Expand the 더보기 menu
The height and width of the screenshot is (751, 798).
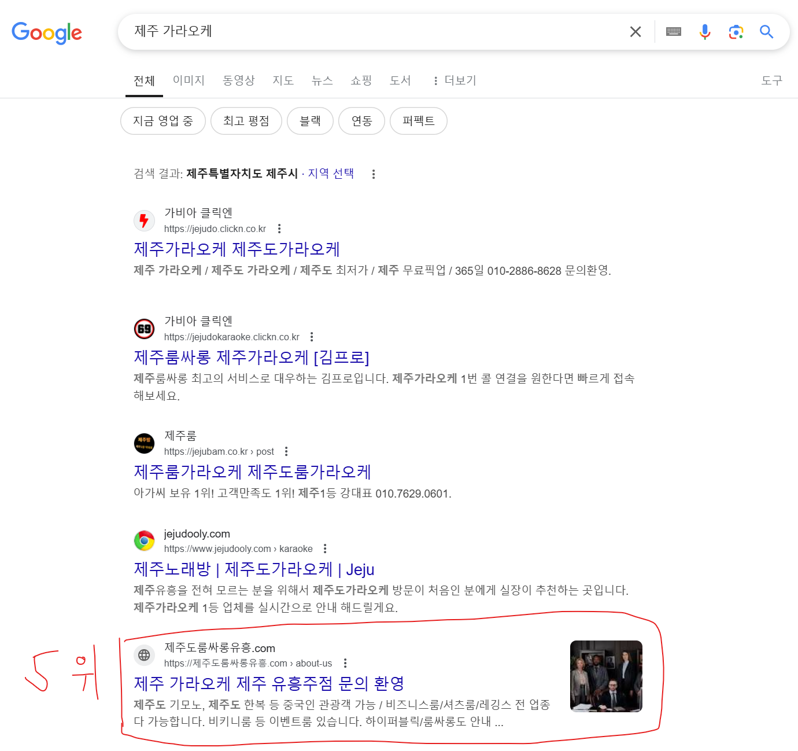coord(455,80)
